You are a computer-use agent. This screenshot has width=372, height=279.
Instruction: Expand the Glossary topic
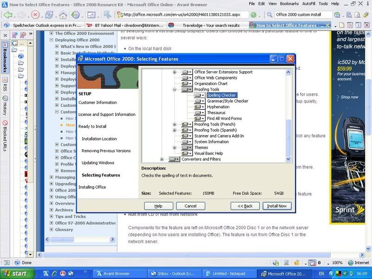tap(51, 229)
